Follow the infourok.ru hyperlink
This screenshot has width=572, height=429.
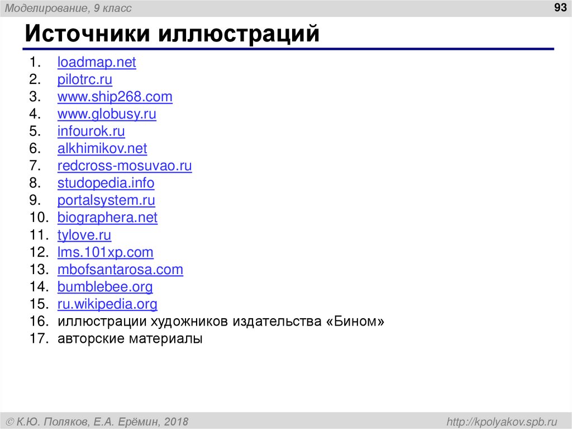point(91,131)
